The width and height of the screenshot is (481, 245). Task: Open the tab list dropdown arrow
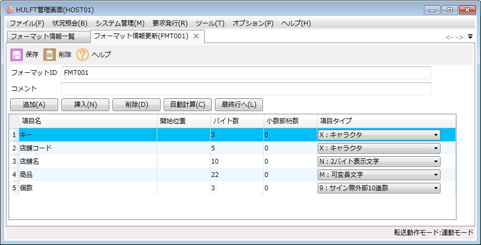pos(470,37)
